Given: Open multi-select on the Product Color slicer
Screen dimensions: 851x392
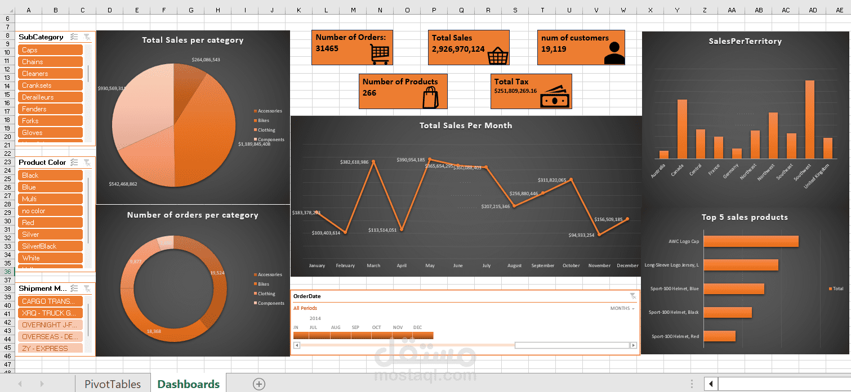Looking at the screenshot, I should tap(74, 162).
